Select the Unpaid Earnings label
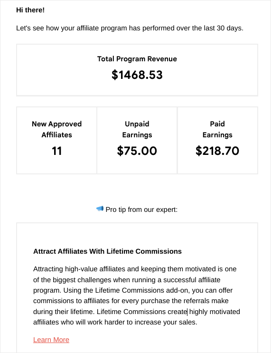271x353 pixels. pyautogui.click(x=137, y=129)
